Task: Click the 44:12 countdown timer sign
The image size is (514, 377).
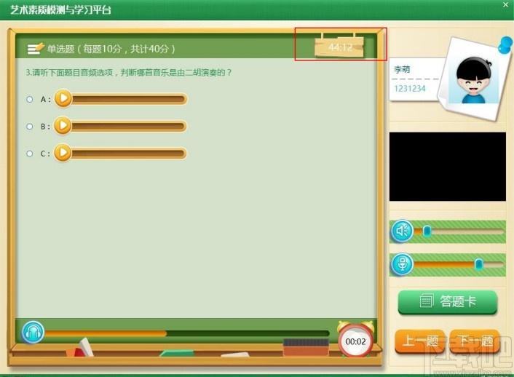Action: (339, 47)
